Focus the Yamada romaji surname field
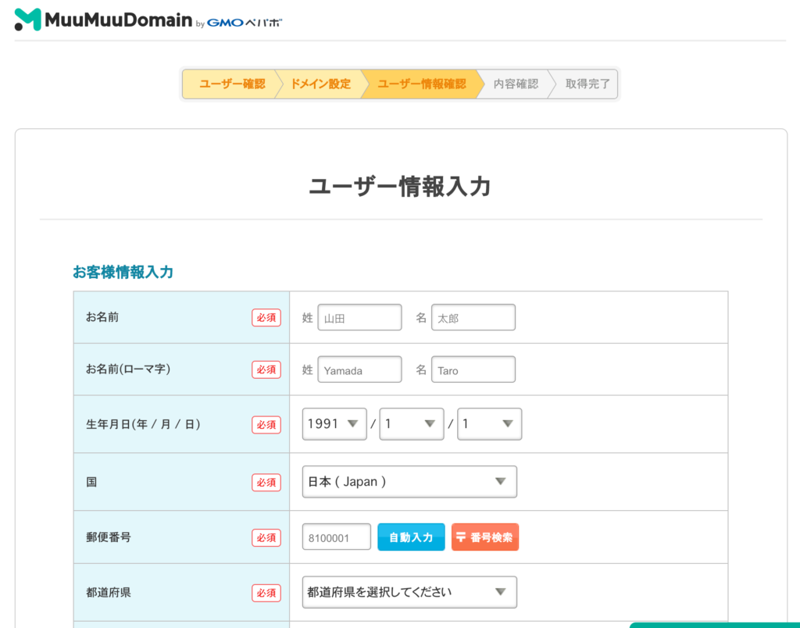 [x=359, y=370]
